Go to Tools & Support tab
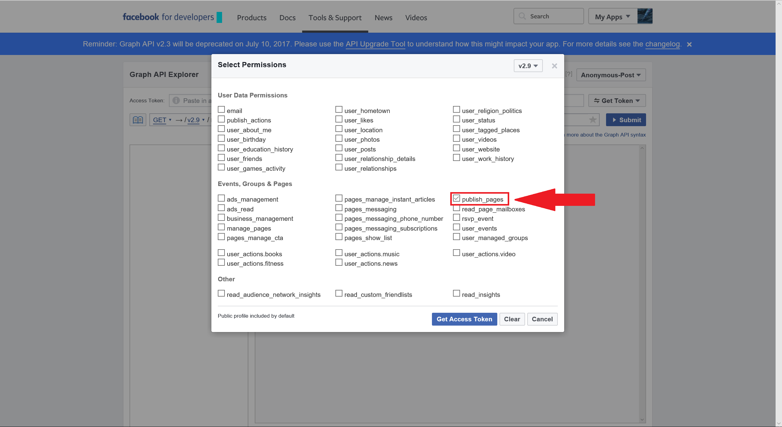The width and height of the screenshot is (782, 427). (335, 18)
